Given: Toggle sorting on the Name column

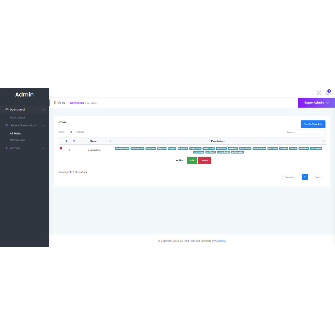Looking at the screenshot, I should [x=109, y=141].
